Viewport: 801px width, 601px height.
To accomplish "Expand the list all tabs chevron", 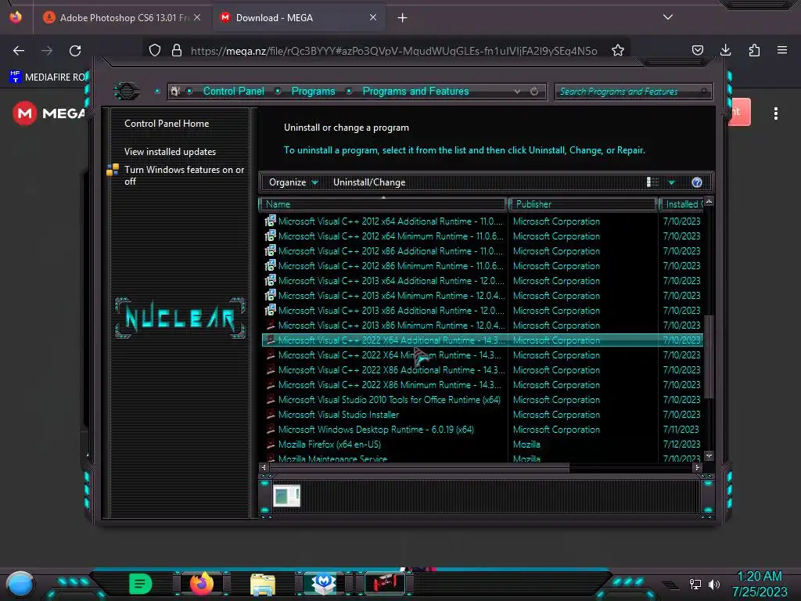I will pyautogui.click(x=668, y=17).
